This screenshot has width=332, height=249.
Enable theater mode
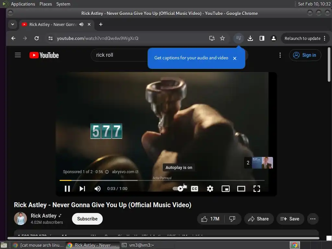click(x=241, y=188)
